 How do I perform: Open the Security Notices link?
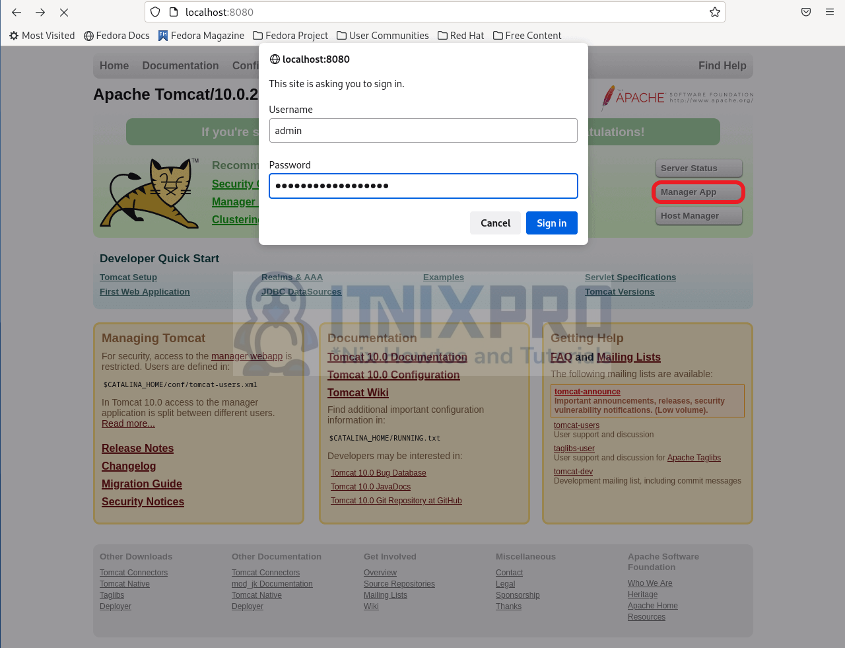click(143, 501)
